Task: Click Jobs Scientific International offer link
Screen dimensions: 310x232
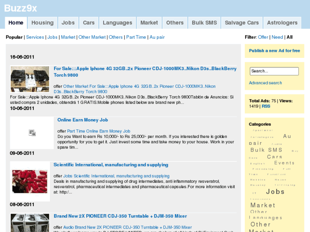Action: [116, 176]
